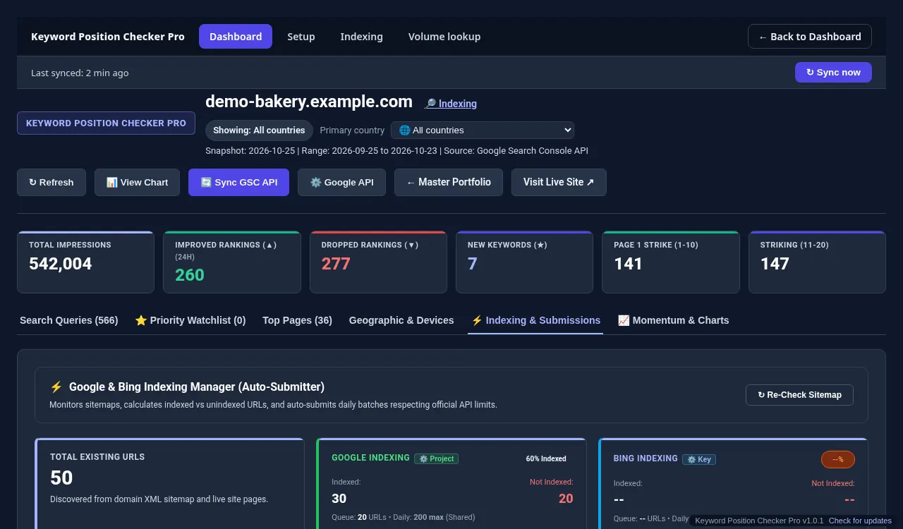This screenshot has height=529, width=903.
Task: Click the Google Indexing Project badge
Action: (437, 458)
